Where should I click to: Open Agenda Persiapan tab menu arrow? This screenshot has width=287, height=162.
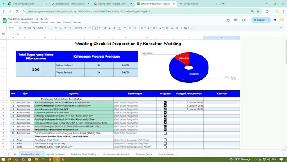tap(67, 154)
